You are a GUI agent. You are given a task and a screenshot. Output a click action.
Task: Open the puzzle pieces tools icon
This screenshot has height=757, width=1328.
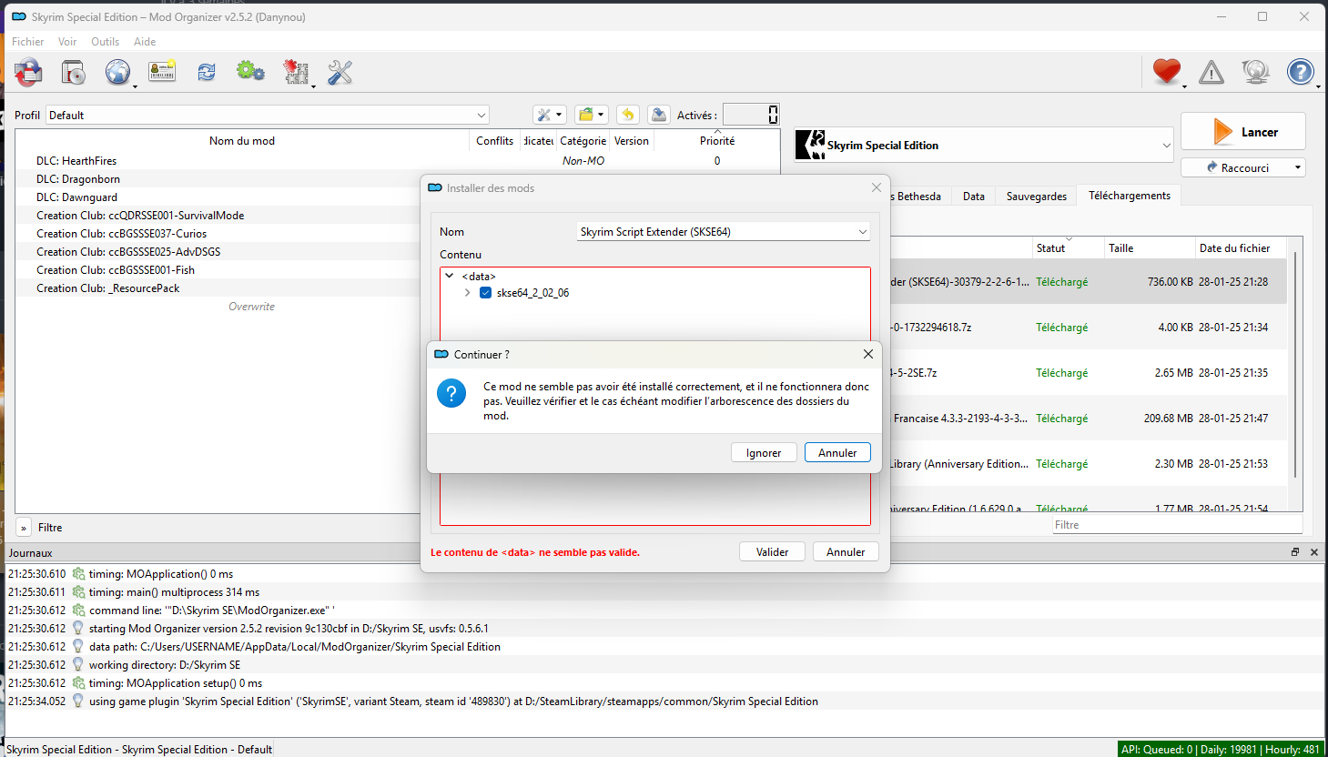(296, 72)
